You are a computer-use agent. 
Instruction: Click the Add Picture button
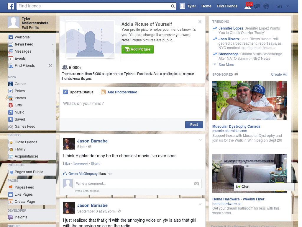click(x=137, y=49)
